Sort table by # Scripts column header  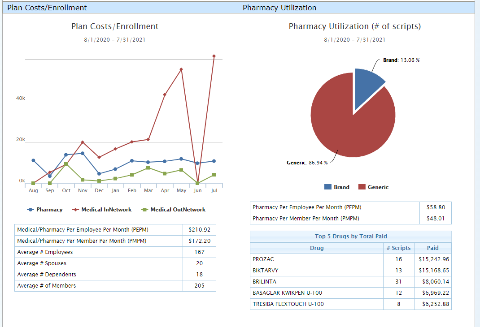398,248
